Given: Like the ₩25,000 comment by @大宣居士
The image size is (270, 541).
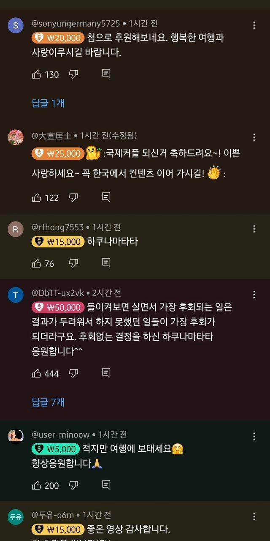Looking at the screenshot, I should click(37, 197).
